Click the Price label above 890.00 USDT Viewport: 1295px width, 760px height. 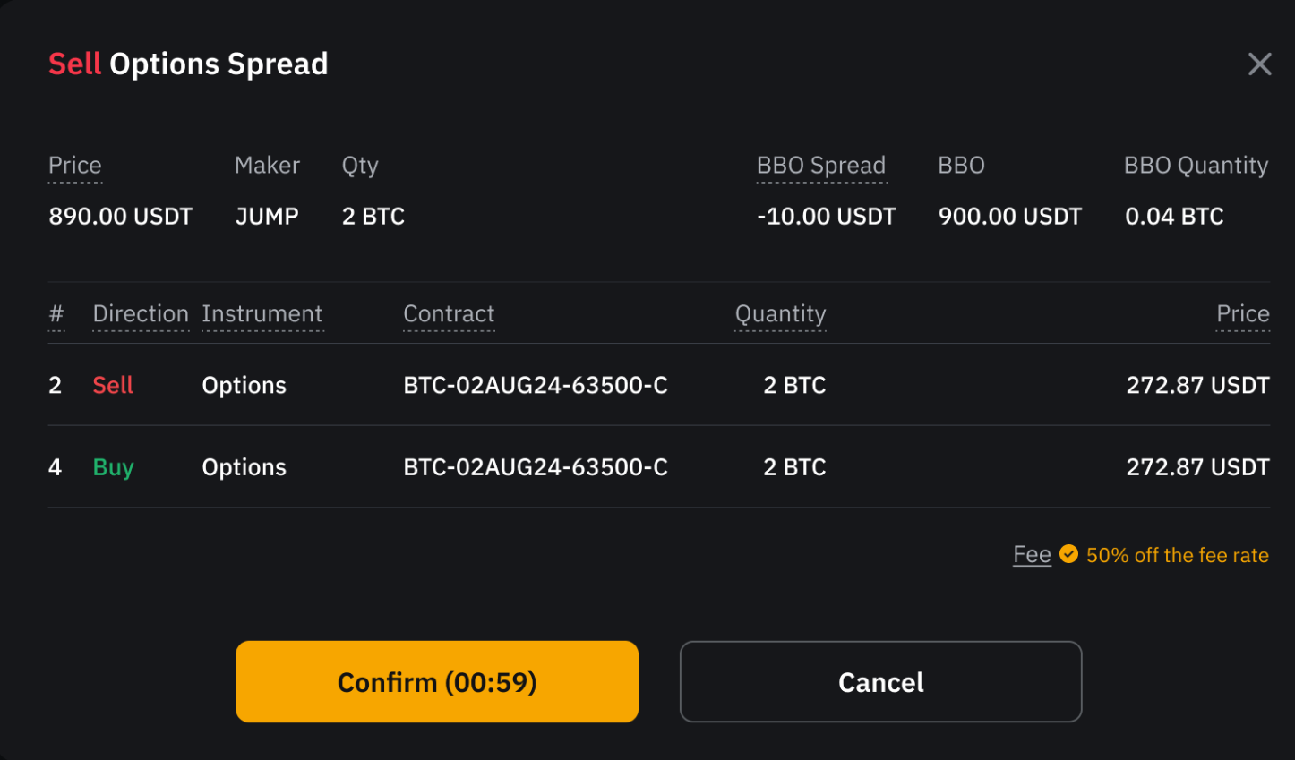(75, 166)
